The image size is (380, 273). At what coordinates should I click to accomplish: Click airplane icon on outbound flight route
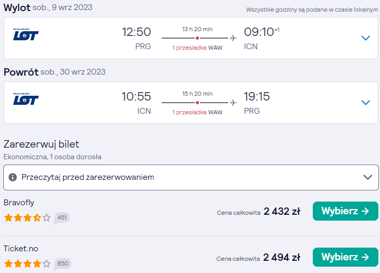233,38
